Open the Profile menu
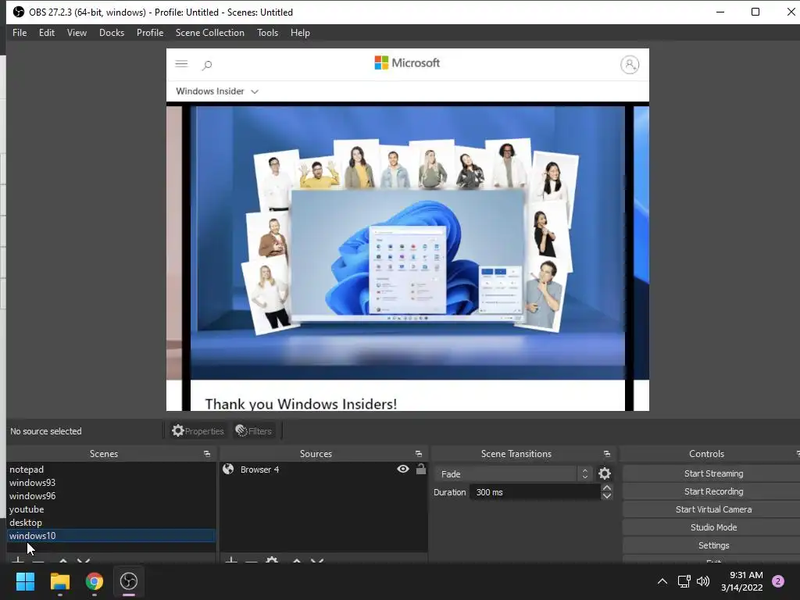800x600 pixels. pos(150,33)
